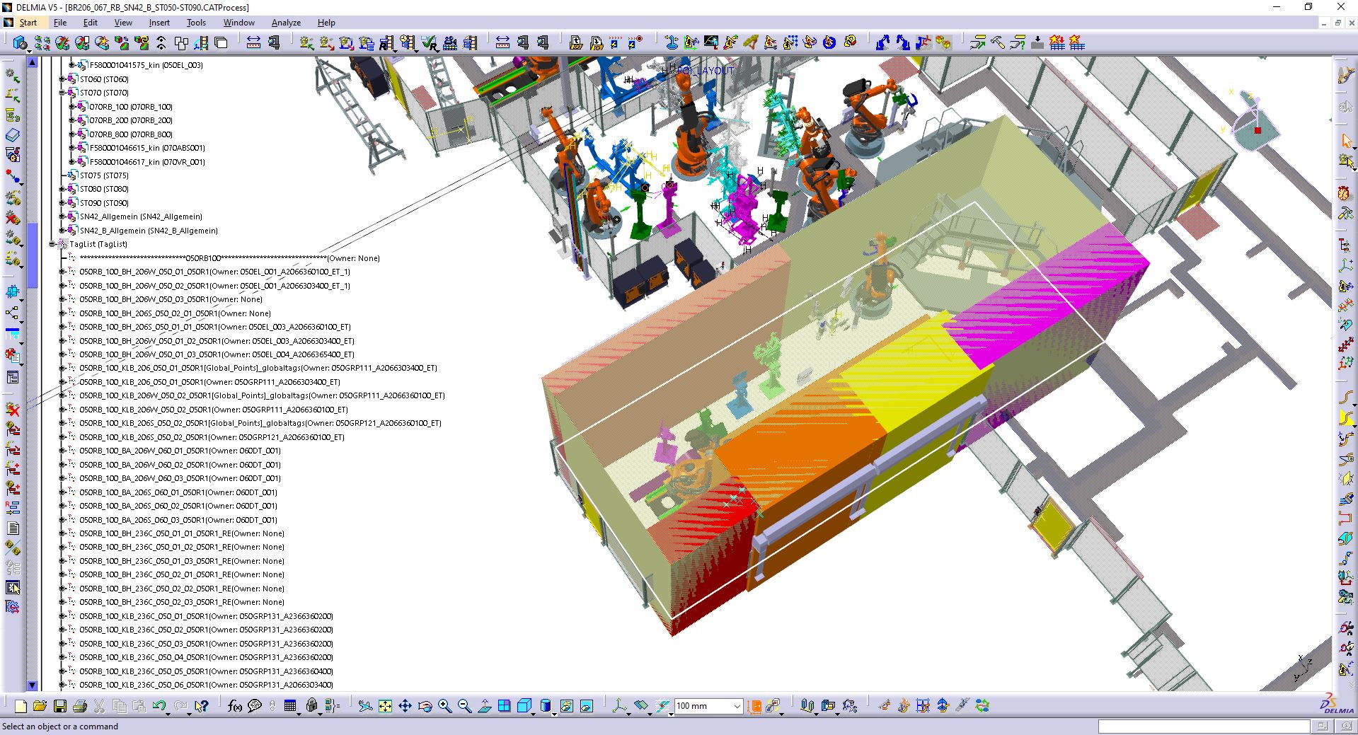Collapse the TagList node

tap(52, 244)
